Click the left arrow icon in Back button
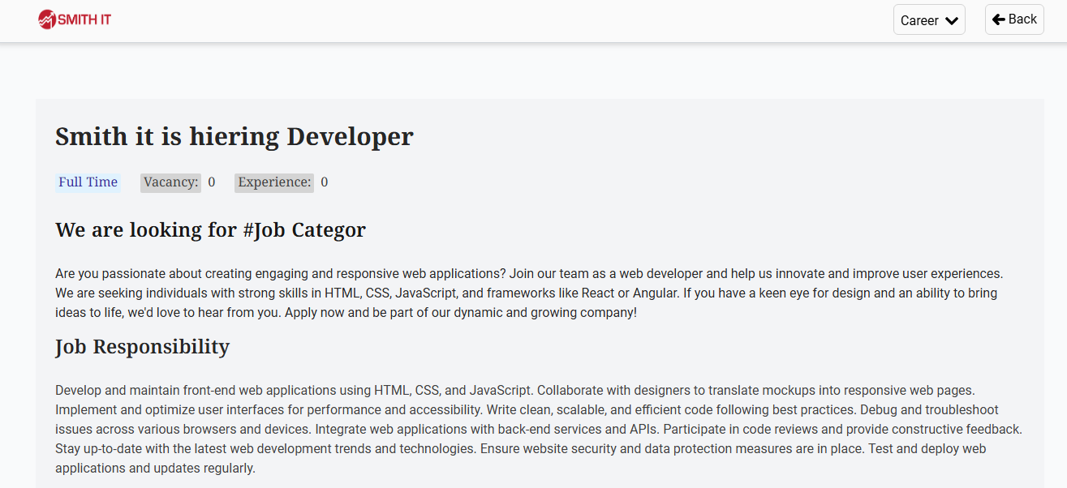The width and height of the screenshot is (1067, 488). click(998, 19)
